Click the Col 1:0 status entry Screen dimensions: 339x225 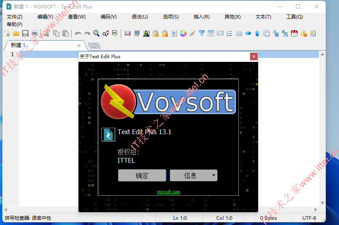tap(224, 218)
